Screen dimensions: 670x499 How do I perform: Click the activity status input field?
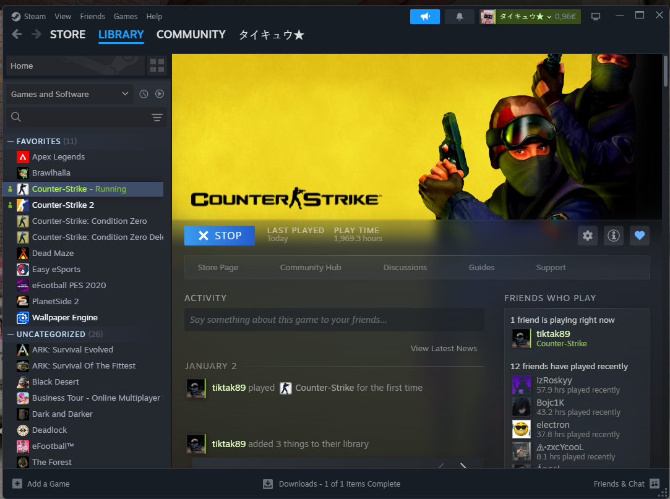[x=334, y=320]
